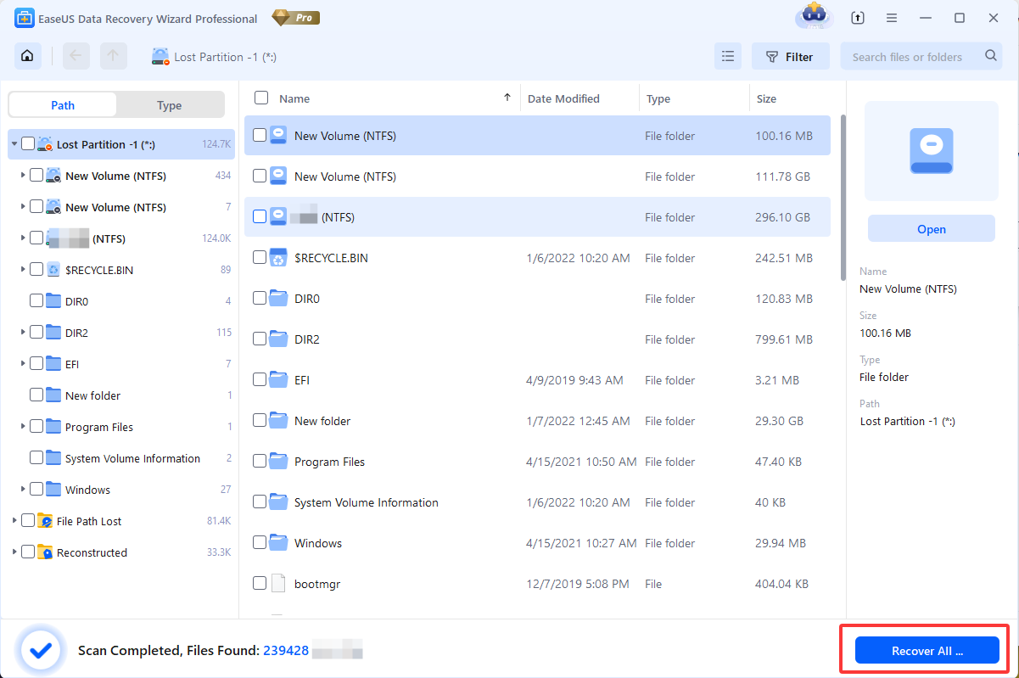The width and height of the screenshot is (1019, 678).
Task: Expand the File Path Lost tree node
Action: pos(14,521)
